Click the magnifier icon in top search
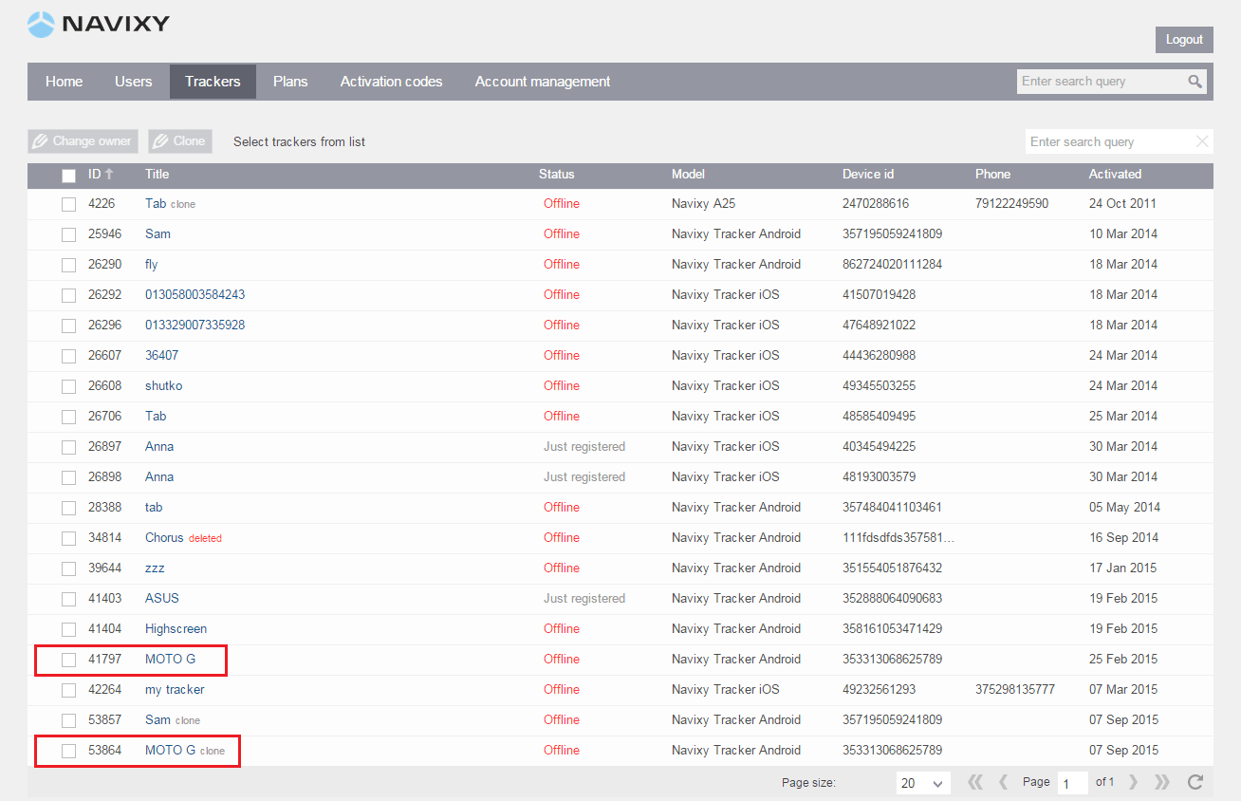 [x=1195, y=82]
